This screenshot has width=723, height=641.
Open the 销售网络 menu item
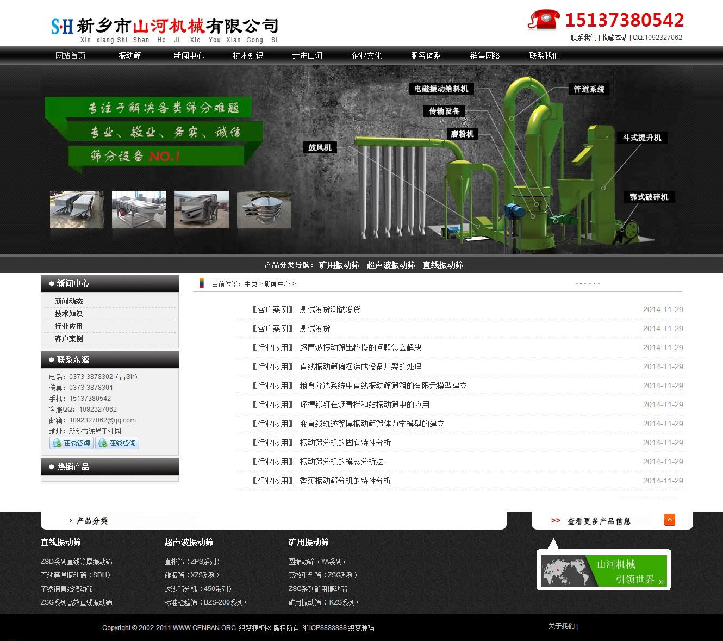pyautogui.click(x=485, y=55)
